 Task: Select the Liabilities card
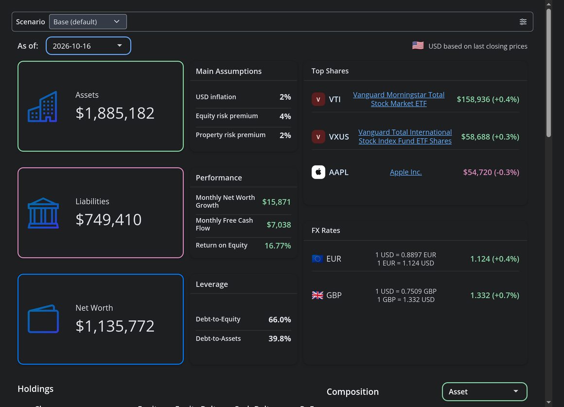[101, 212]
